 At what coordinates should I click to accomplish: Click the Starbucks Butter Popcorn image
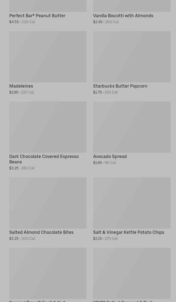[132, 57]
